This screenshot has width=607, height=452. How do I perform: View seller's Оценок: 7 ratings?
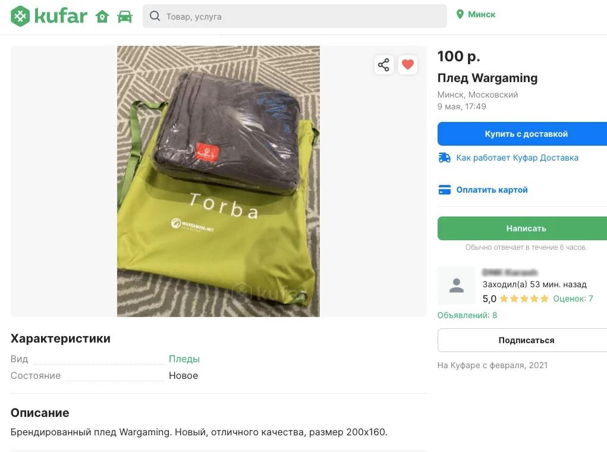(x=573, y=299)
